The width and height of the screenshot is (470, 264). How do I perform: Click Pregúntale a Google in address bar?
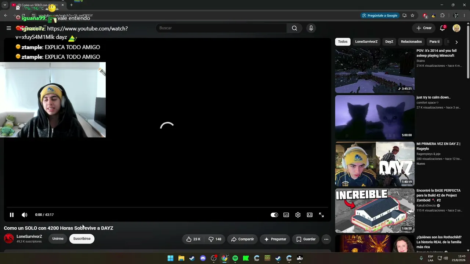[x=380, y=15]
